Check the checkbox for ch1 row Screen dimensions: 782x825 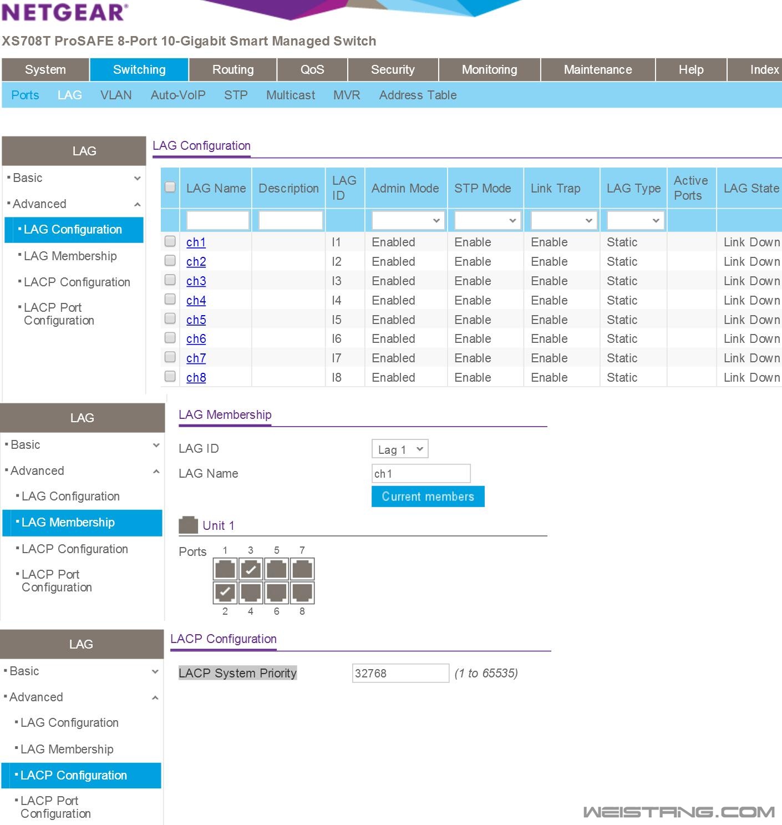170,241
